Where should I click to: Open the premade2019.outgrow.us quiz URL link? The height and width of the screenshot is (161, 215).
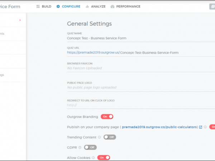click(x=93, y=53)
